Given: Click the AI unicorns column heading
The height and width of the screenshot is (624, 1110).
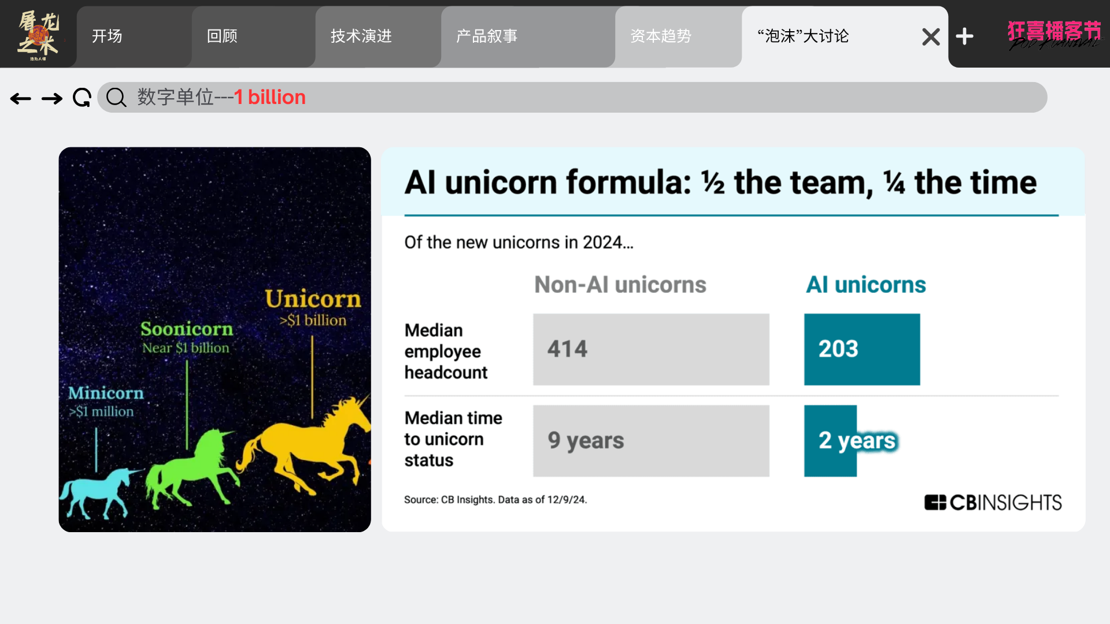Looking at the screenshot, I should point(865,285).
